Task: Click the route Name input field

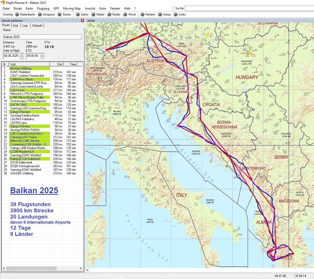Action: click(x=42, y=37)
